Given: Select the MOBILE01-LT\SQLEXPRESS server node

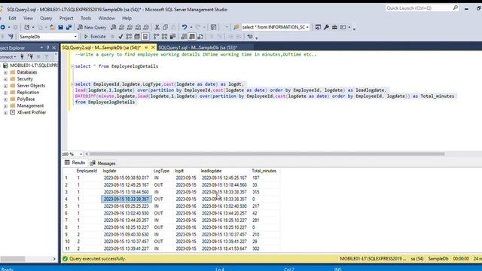Looking at the screenshot, I should coord(33,65).
